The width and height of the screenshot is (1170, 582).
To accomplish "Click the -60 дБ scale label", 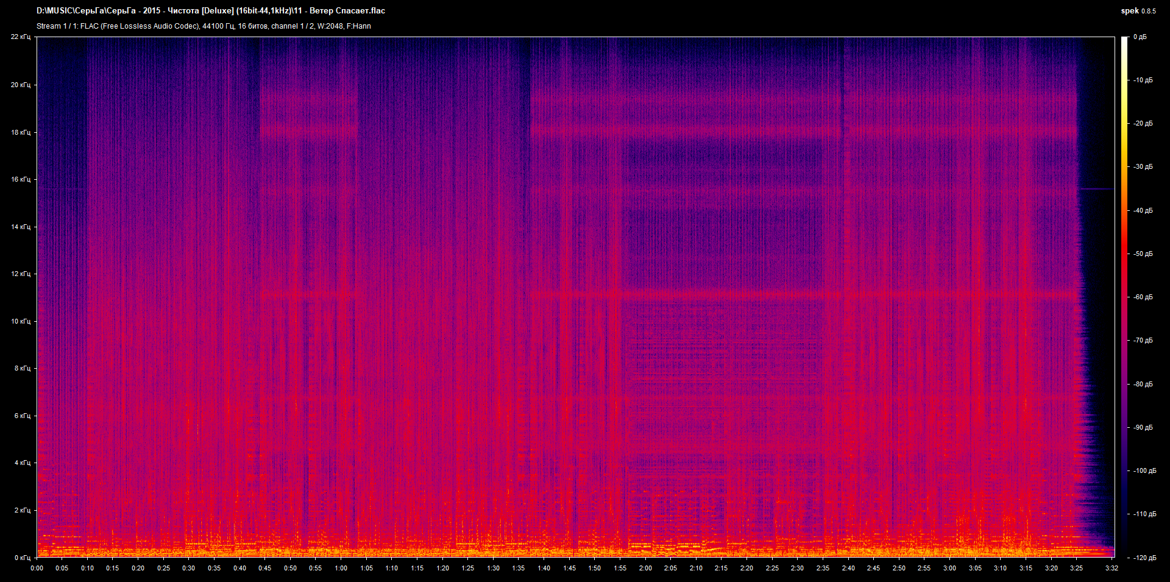I will pos(1143,297).
